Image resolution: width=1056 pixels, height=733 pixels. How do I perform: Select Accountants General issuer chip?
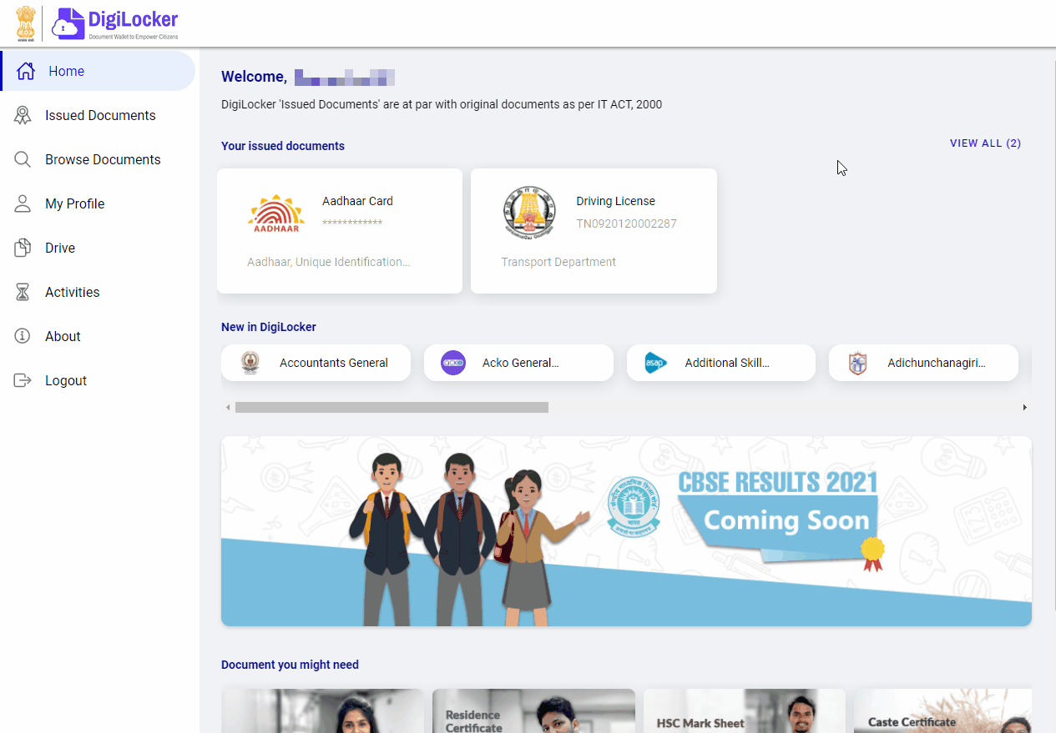pyautogui.click(x=316, y=363)
